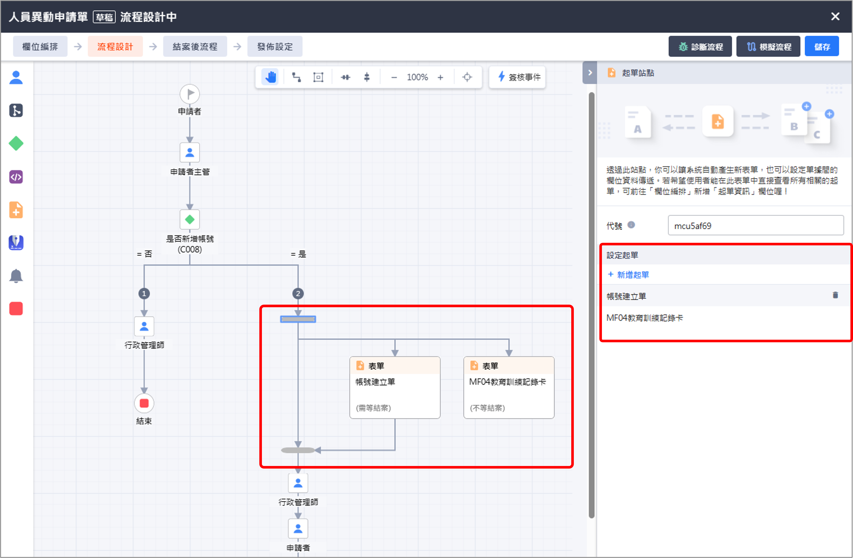Click the horizontal alignment tool
The width and height of the screenshot is (853, 558).
[345, 77]
